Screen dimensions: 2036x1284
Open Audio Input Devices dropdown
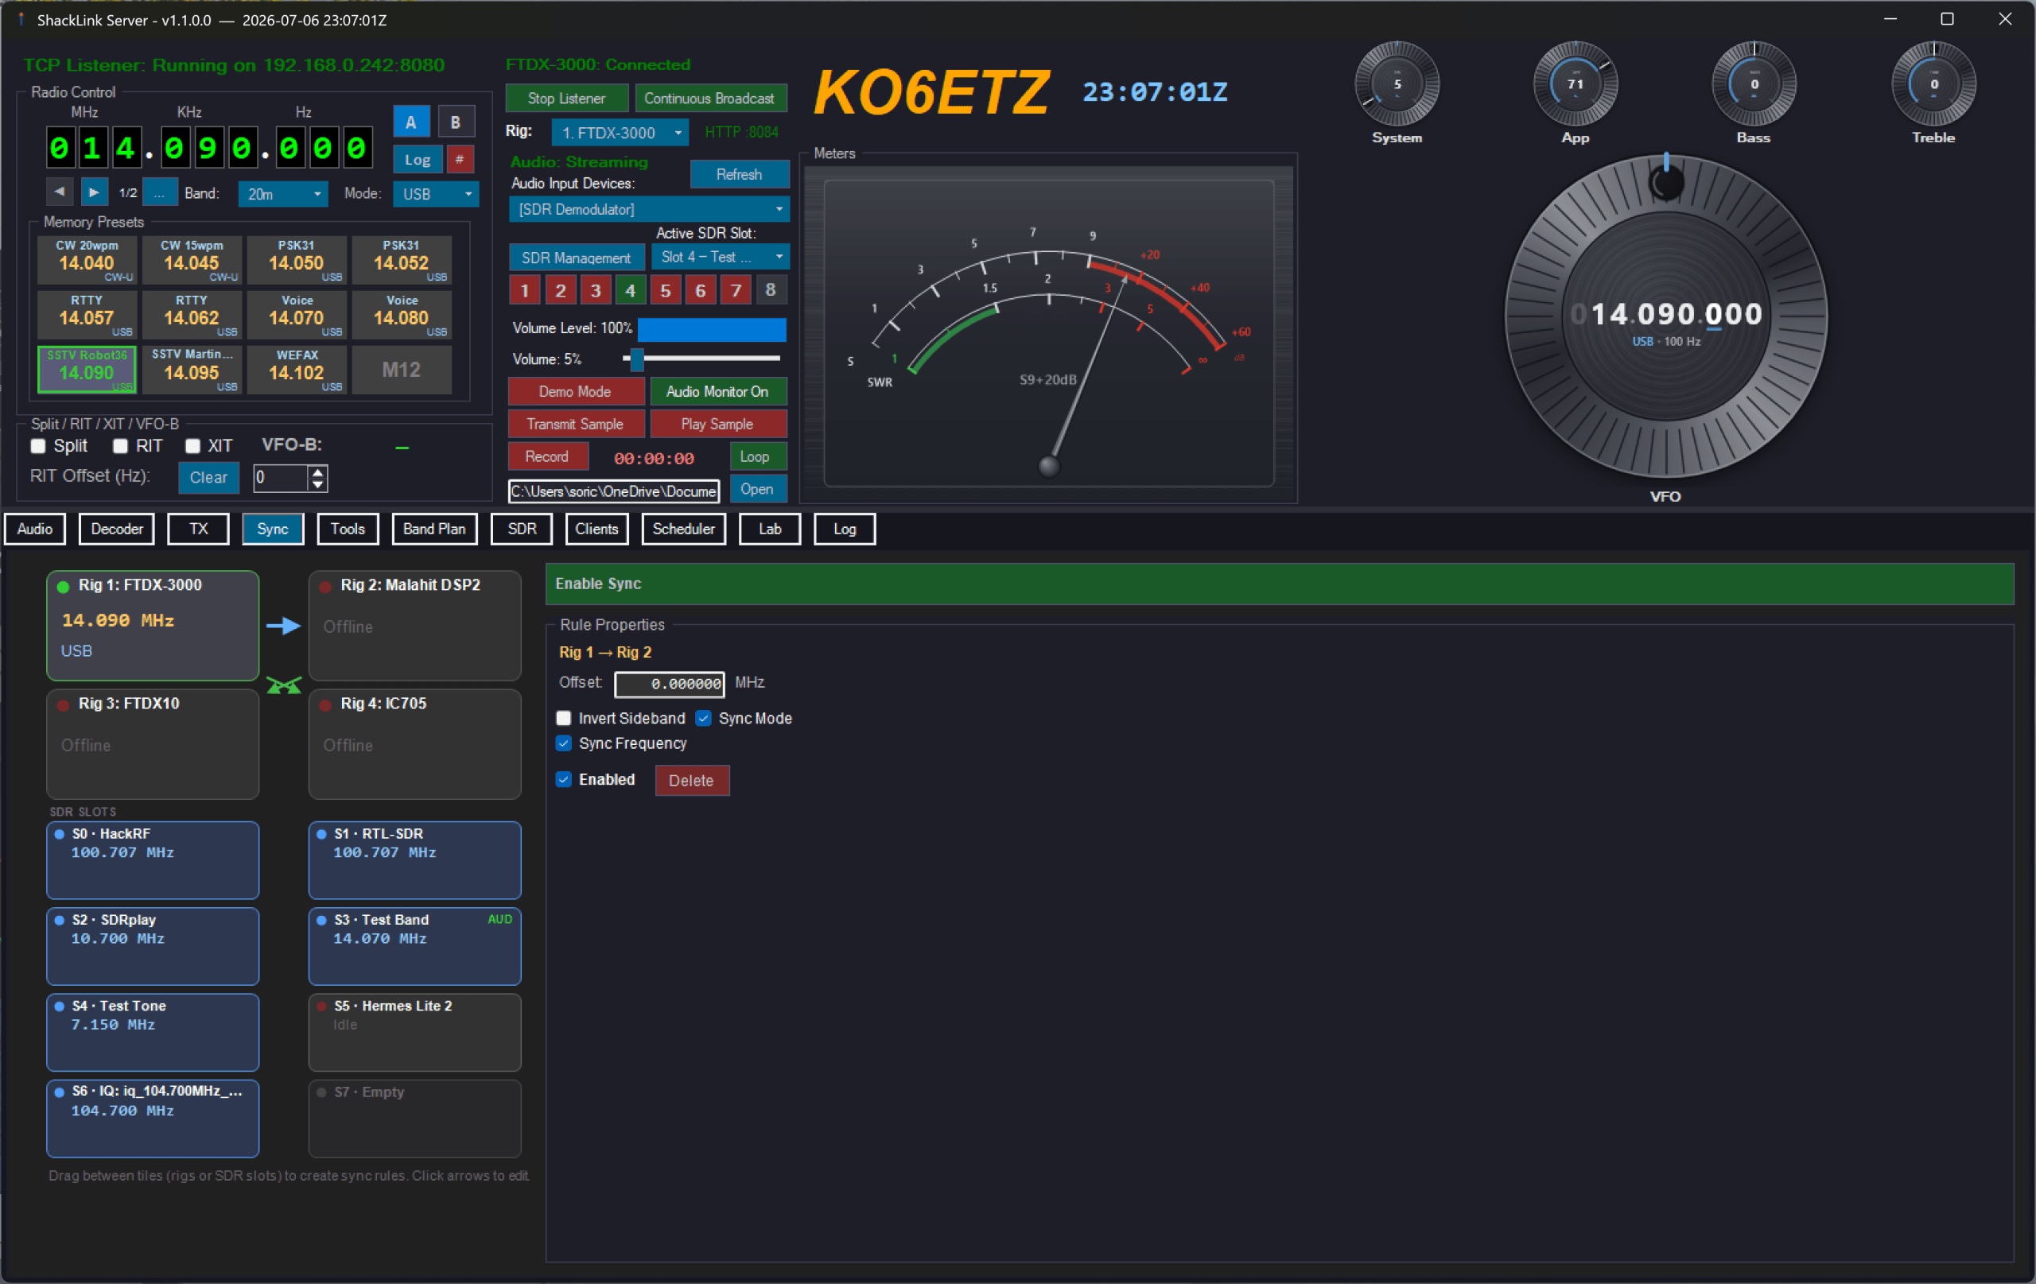648,209
